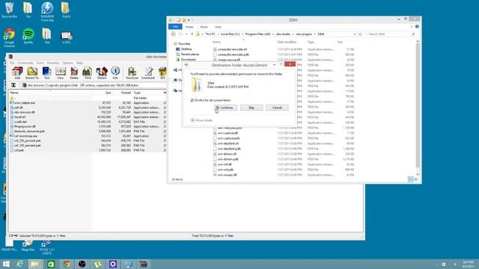Click Explorer back navigation arrow
The height and width of the screenshot is (269, 479).
(174, 34)
